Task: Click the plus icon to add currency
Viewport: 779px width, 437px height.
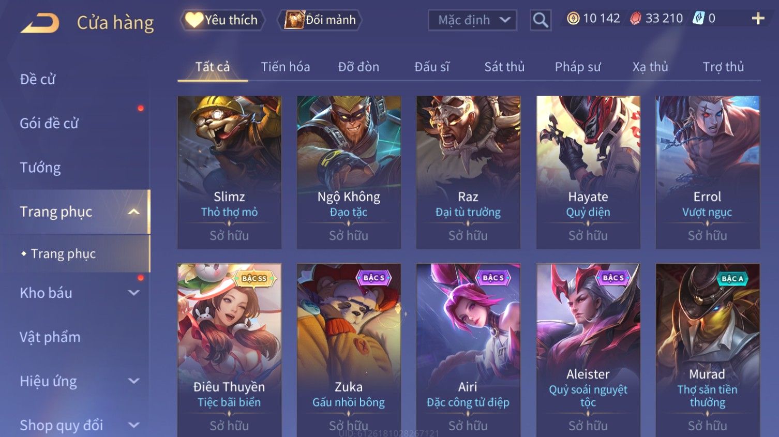Action: (x=758, y=19)
